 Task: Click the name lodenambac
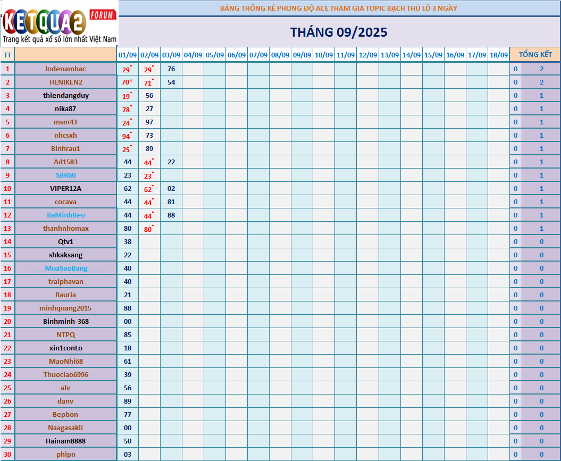pos(65,69)
